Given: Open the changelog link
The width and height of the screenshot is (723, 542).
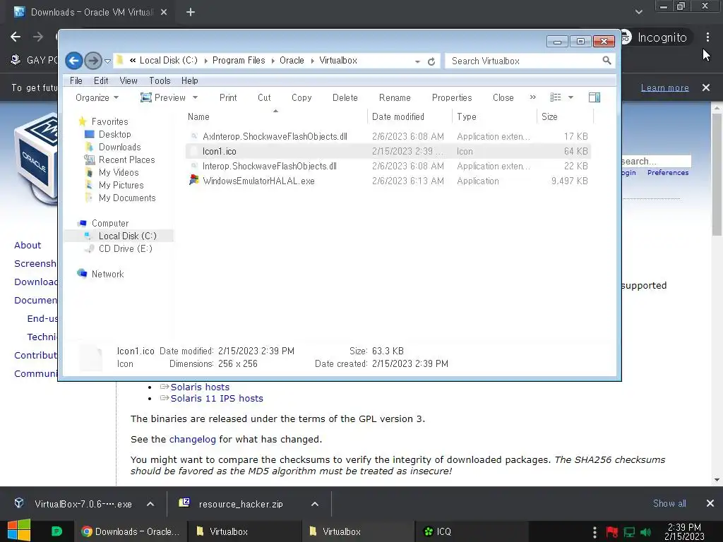Looking at the screenshot, I should point(192,439).
